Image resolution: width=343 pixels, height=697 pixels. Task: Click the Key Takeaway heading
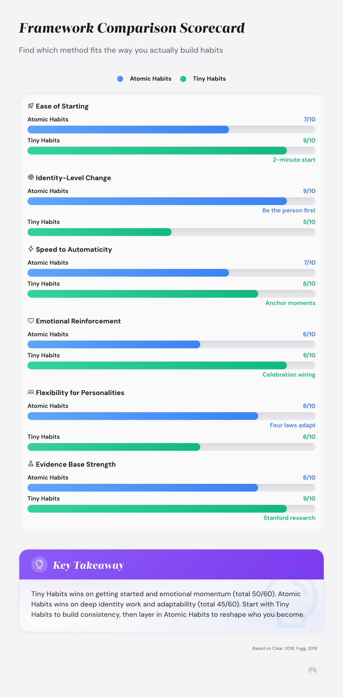(x=88, y=565)
